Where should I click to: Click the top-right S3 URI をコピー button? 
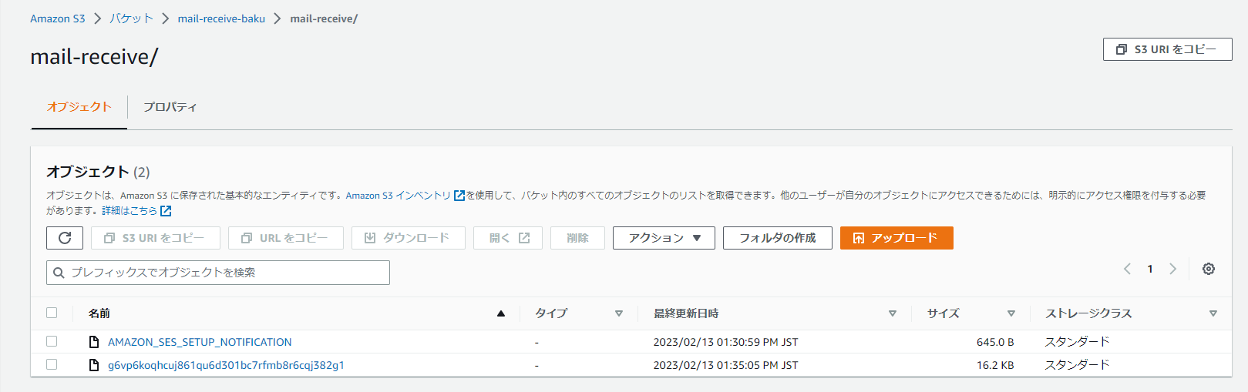point(1167,49)
